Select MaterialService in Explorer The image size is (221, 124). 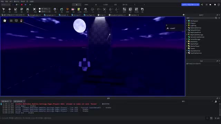pyautogui.click(x=195, y=28)
